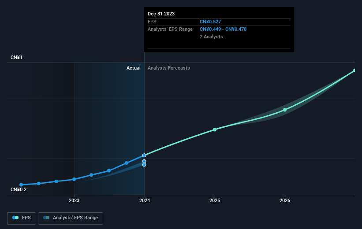Viewport: 362px width, 229px height.
Task: Click the 'CN¥0.2' y-axis label
Action: click(x=19, y=189)
